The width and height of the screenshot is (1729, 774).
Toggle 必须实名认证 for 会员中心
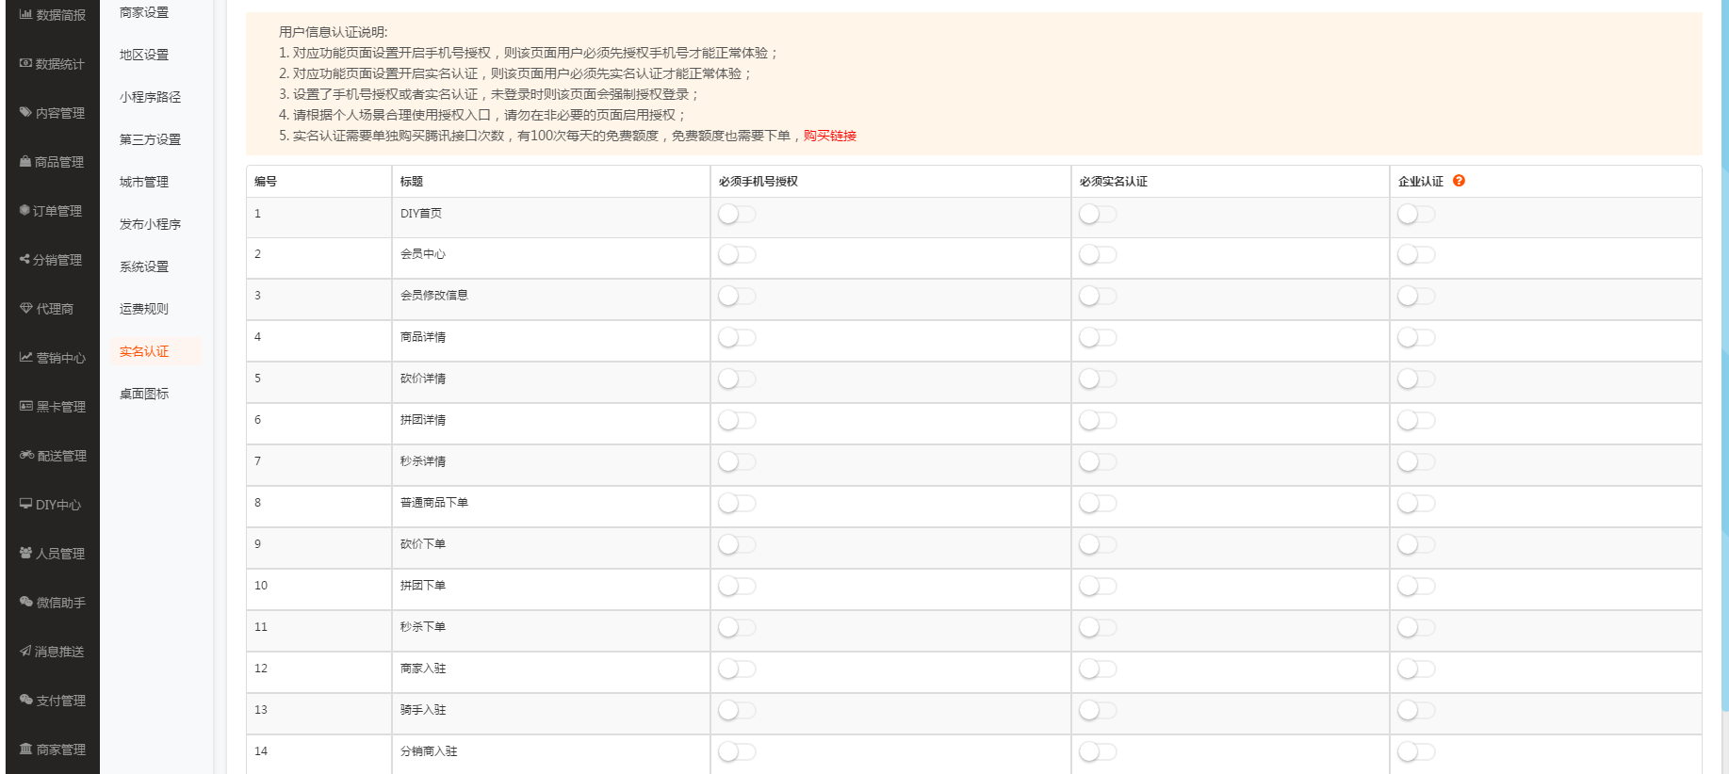[x=1098, y=255]
